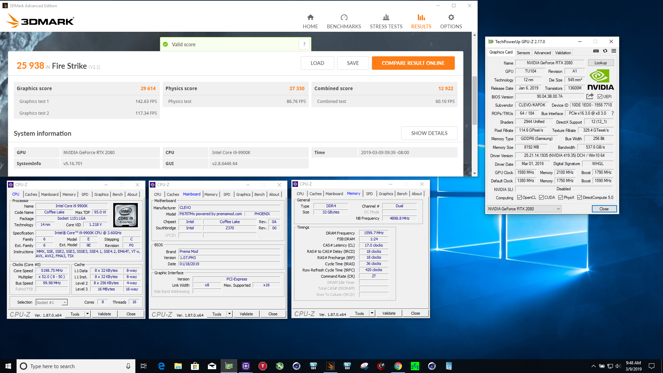Click SHOW DETAILS under System information
Image resolution: width=663 pixels, height=373 pixels.
429,133
